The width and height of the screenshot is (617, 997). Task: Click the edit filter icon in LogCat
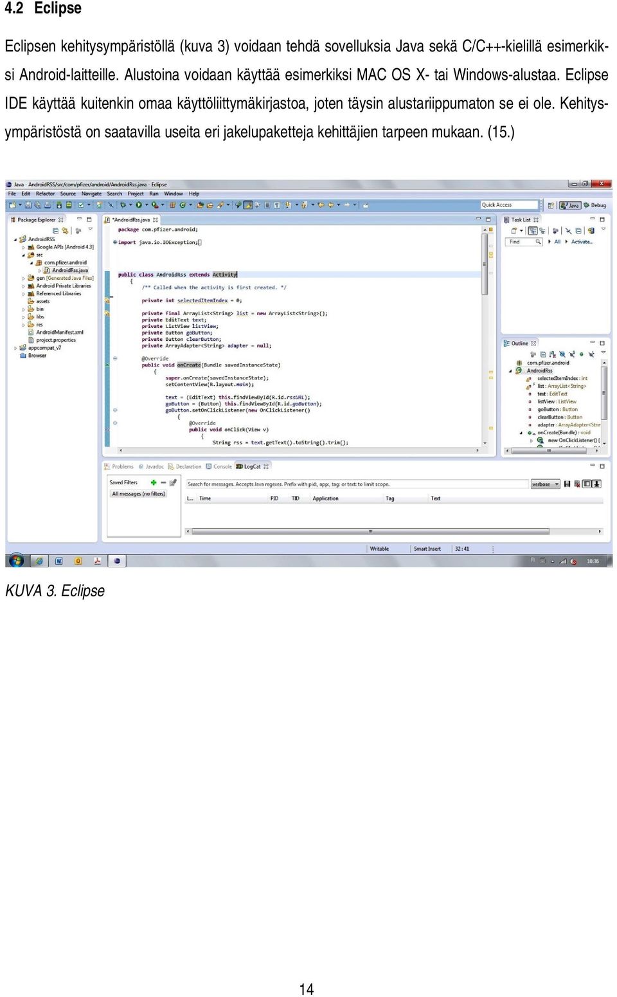(173, 482)
